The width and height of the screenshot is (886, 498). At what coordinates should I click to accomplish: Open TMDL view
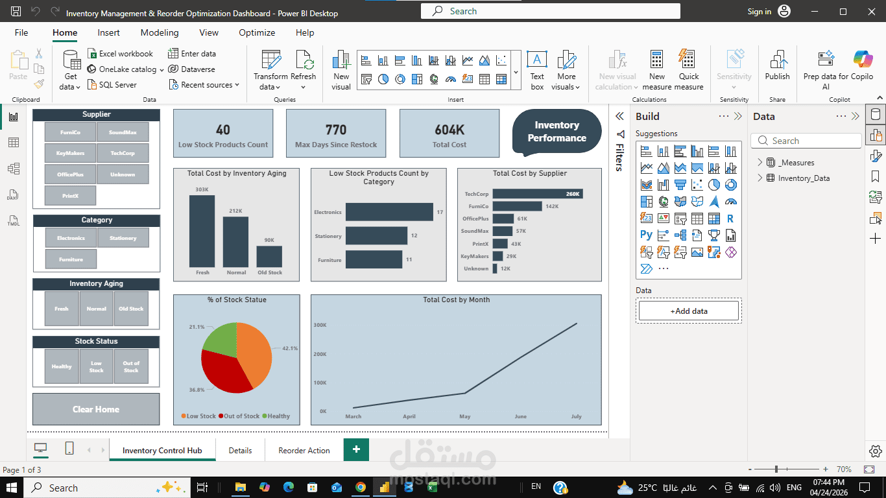coord(14,220)
